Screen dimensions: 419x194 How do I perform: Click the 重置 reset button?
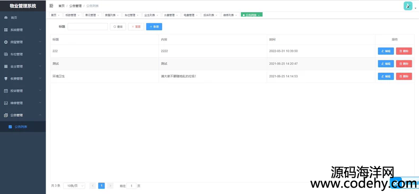pos(136,26)
